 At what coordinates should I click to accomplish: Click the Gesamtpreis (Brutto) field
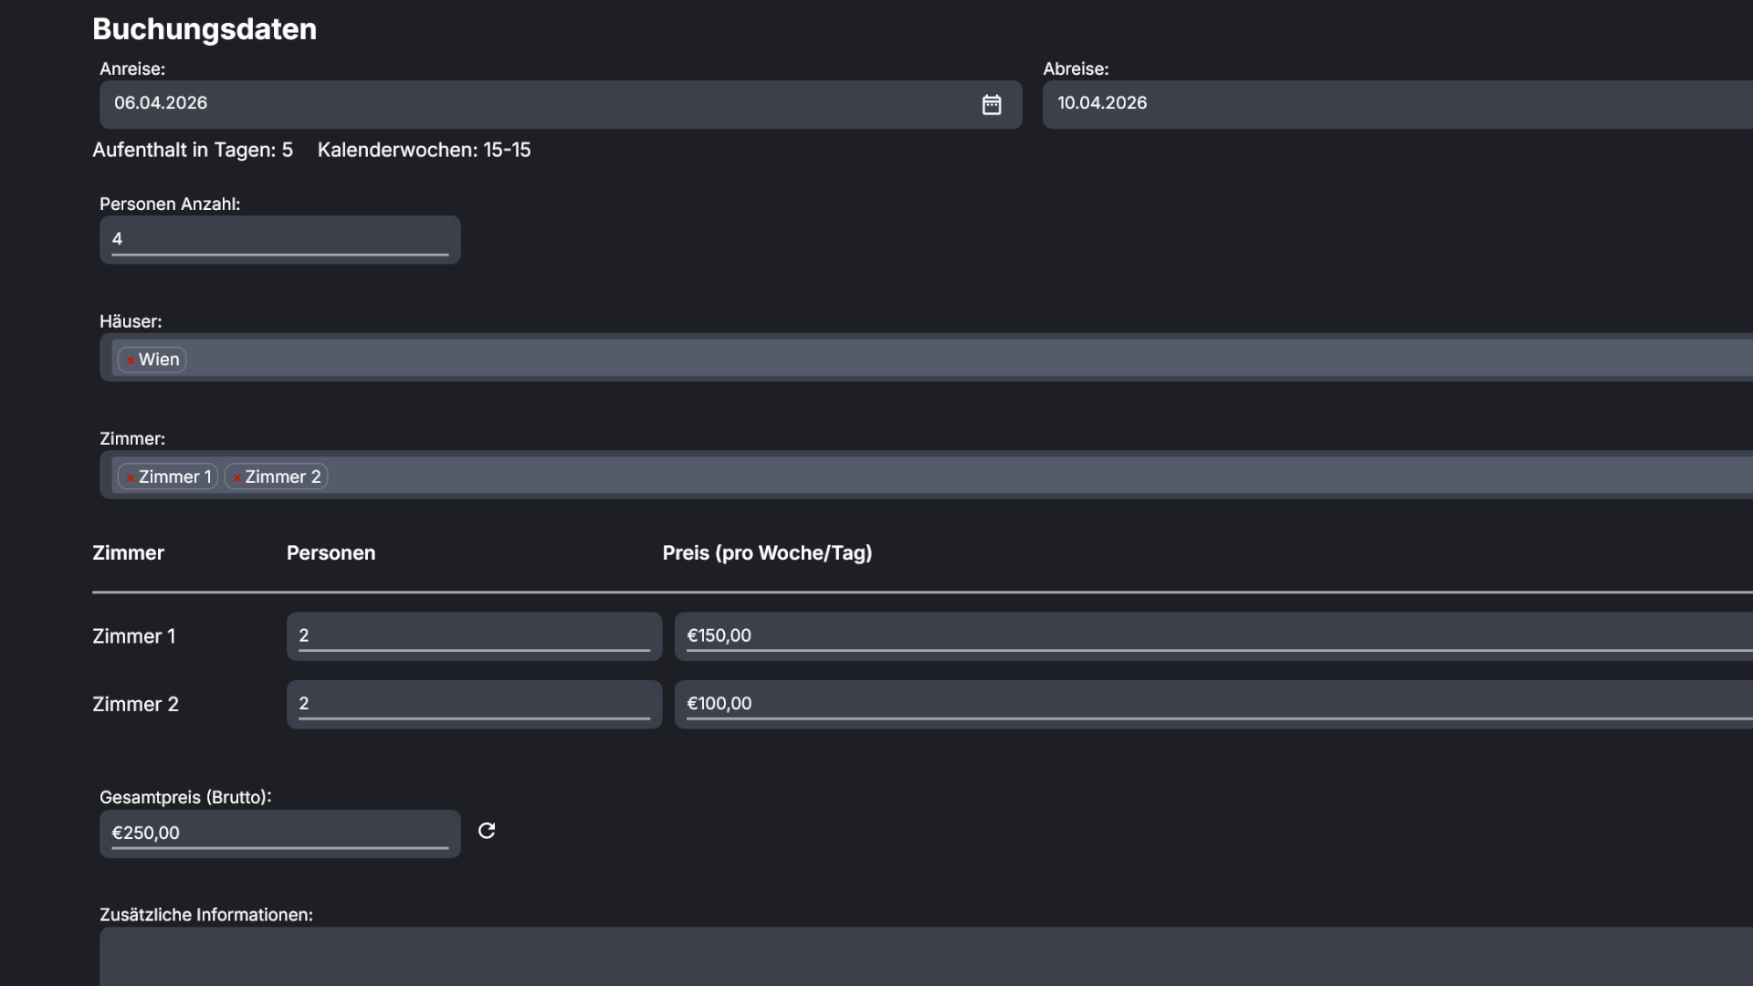(280, 834)
